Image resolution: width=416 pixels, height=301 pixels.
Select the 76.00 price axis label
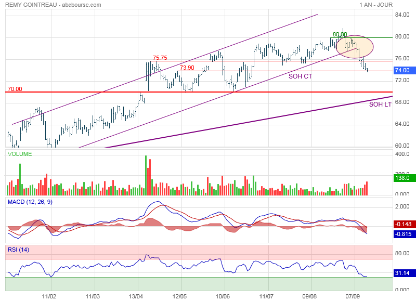[402, 58]
